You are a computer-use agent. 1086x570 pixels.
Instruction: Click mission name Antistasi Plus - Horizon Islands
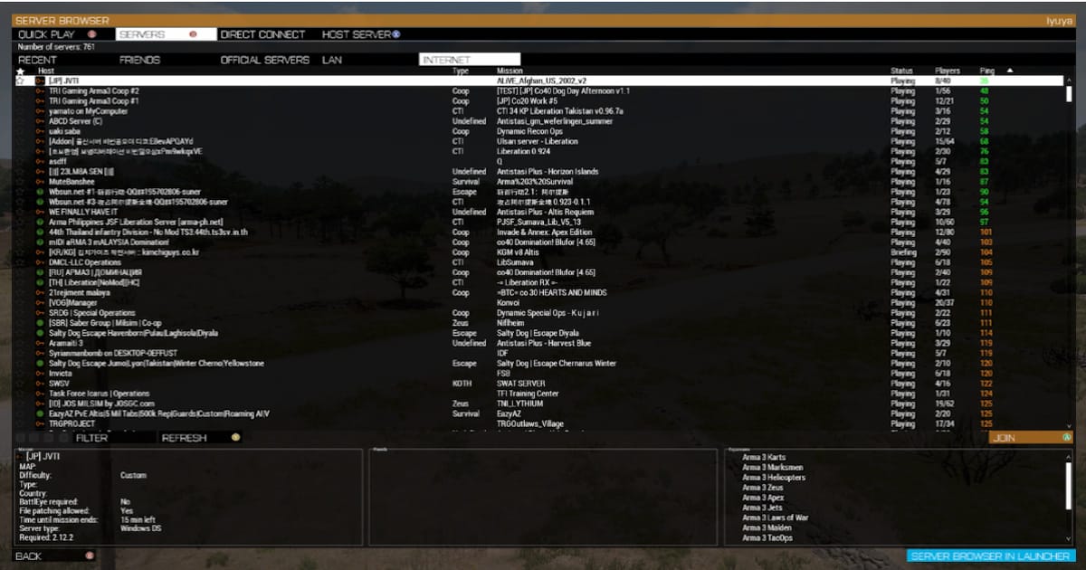(548, 172)
